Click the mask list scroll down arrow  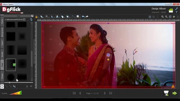32,80
